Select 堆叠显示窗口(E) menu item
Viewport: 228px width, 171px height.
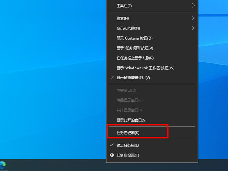click(129, 100)
